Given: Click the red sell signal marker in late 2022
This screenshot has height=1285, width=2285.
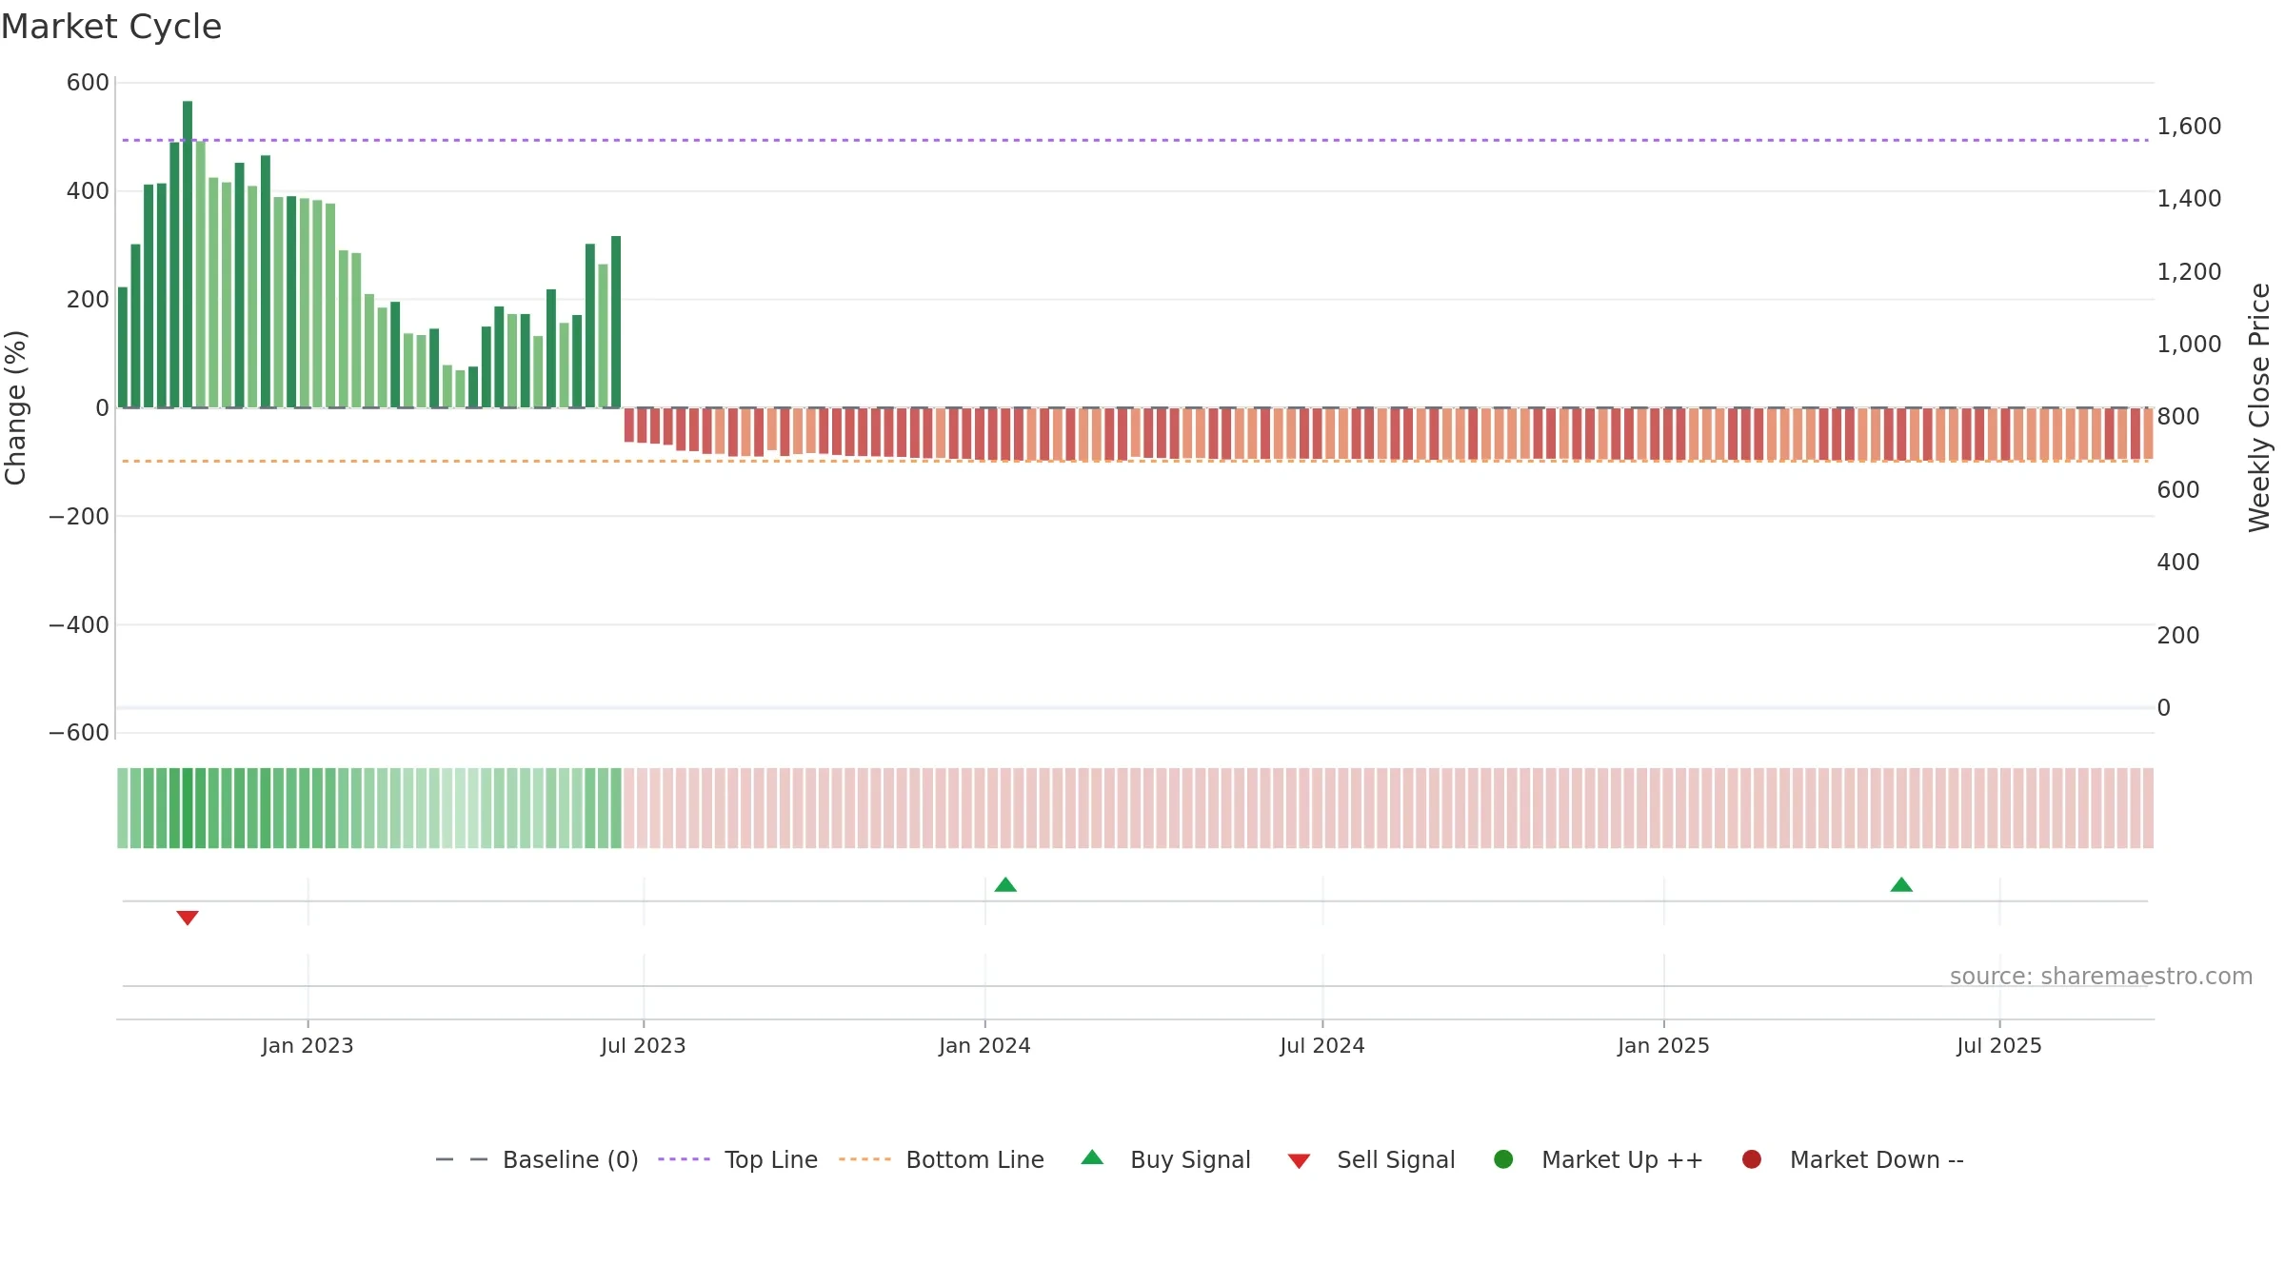Looking at the screenshot, I should point(188,918).
